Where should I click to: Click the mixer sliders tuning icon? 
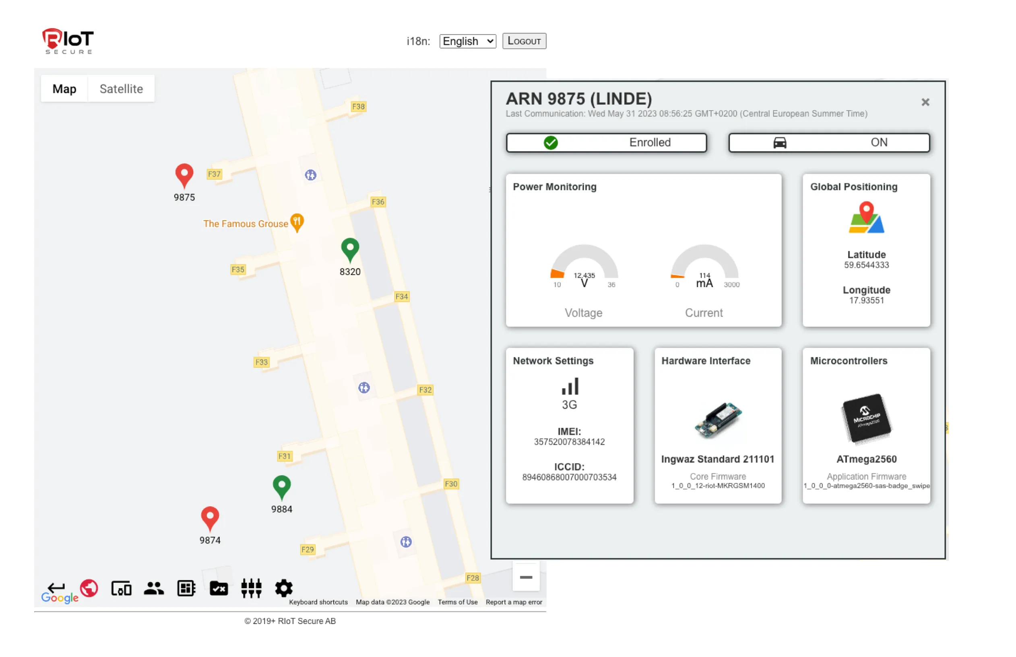[x=251, y=588]
